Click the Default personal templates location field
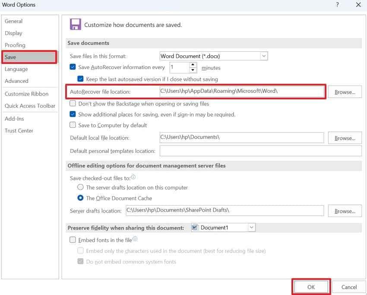 (x=260, y=151)
